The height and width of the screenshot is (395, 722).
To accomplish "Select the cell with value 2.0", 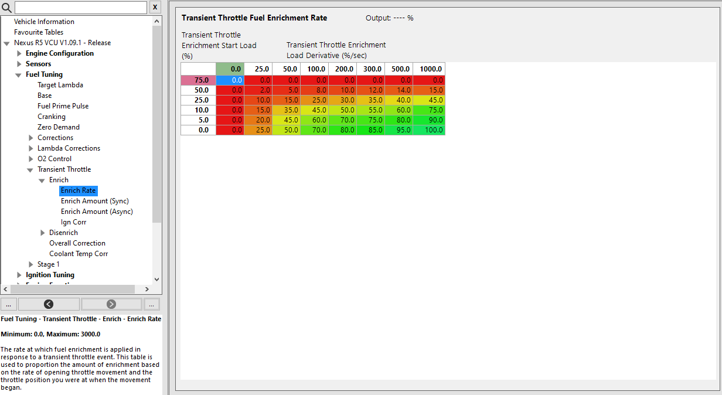I will click(258, 90).
